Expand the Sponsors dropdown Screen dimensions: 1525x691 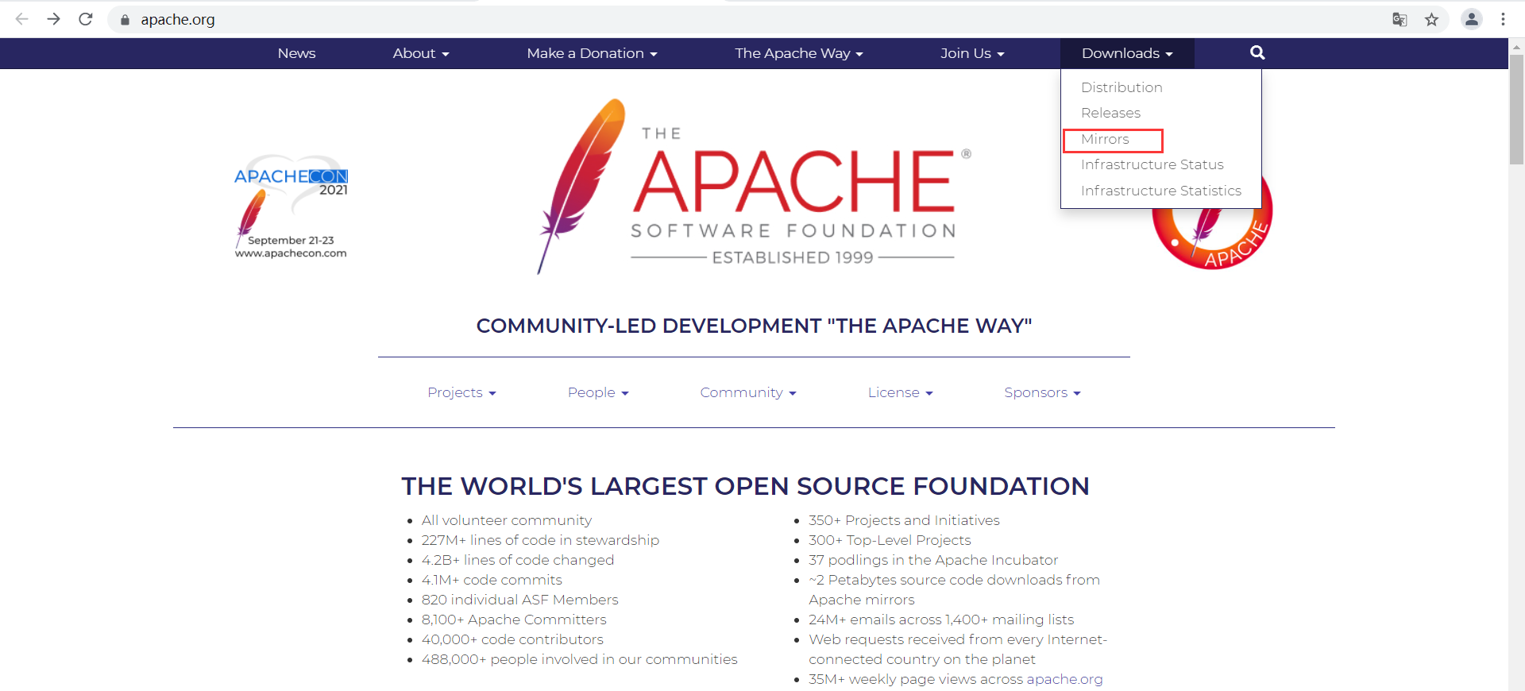tap(1042, 392)
